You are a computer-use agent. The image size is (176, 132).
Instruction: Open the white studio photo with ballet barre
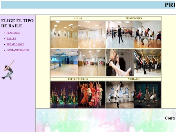pos(92,35)
